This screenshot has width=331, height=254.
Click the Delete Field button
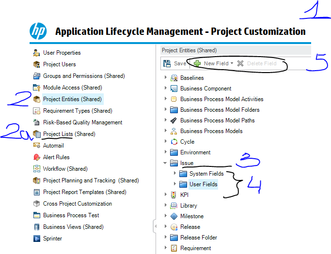click(x=257, y=63)
